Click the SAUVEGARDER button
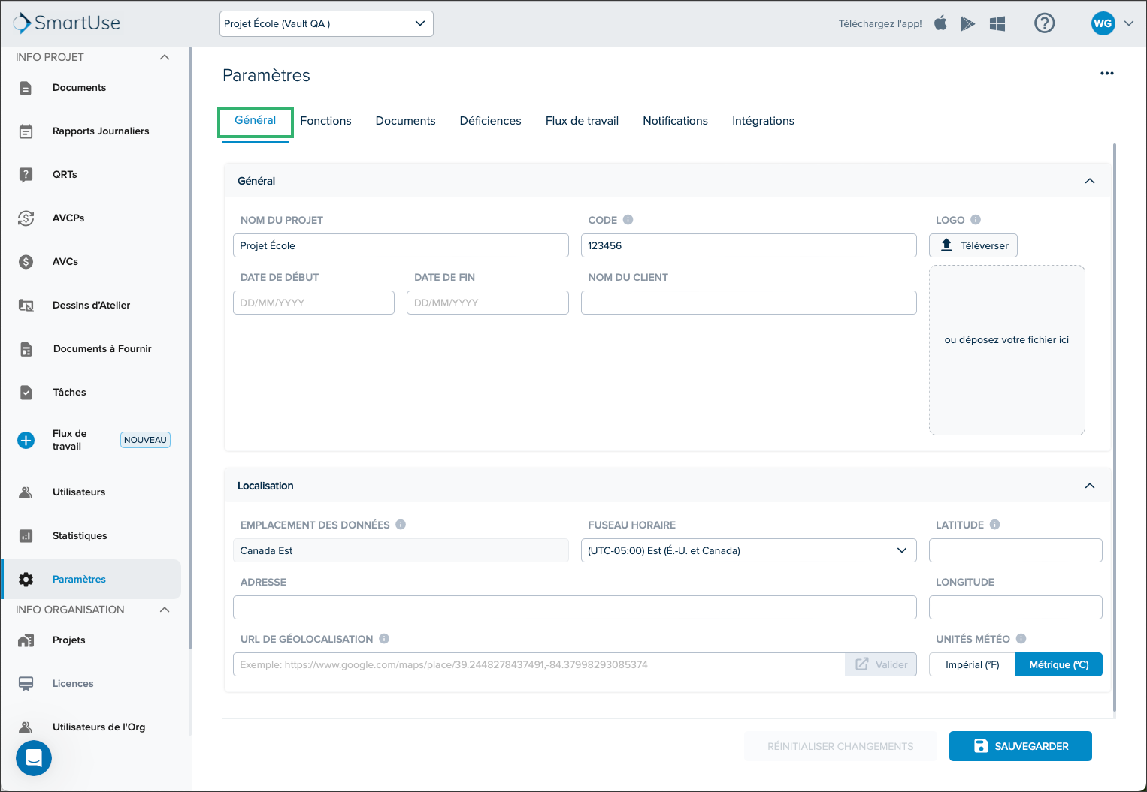The image size is (1147, 792). coord(1021,746)
